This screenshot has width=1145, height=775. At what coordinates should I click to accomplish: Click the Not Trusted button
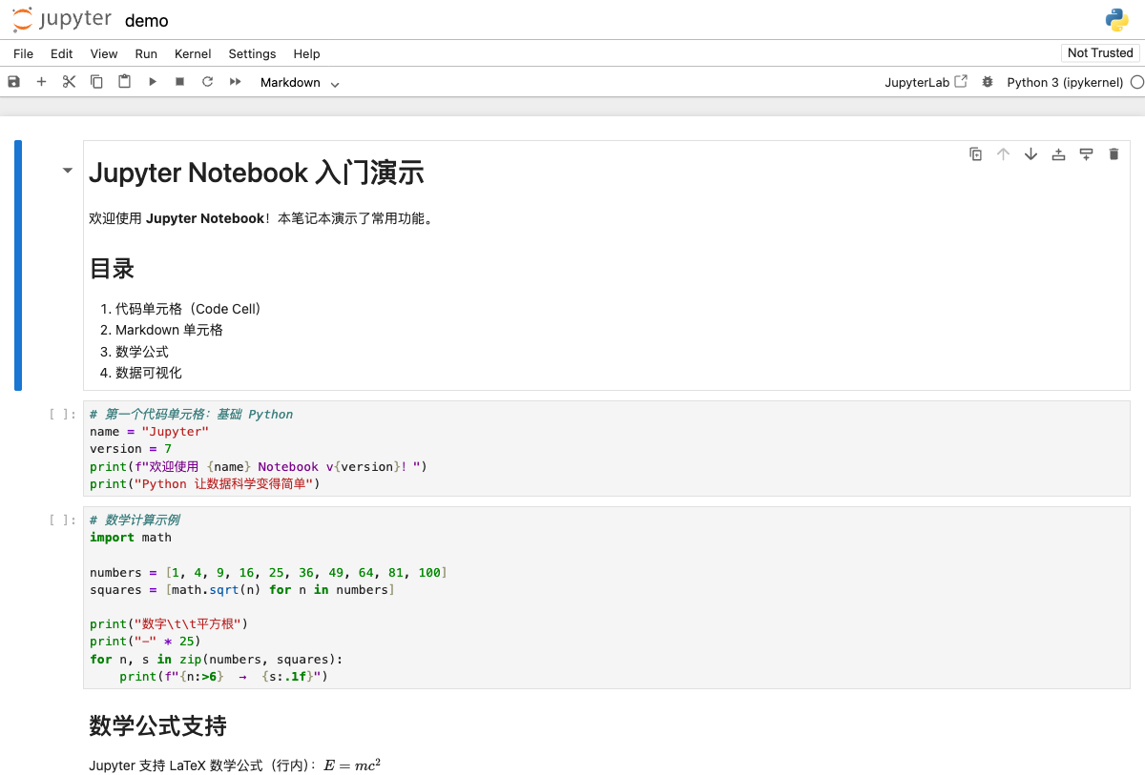1099,52
